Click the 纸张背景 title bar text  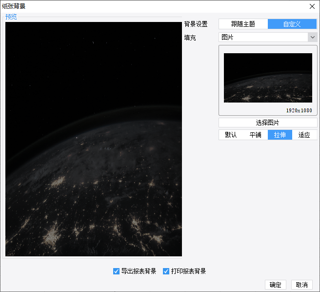[14, 6]
